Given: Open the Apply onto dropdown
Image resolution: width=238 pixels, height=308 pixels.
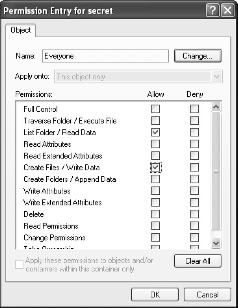Looking at the screenshot, I should [x=217, y=77].
